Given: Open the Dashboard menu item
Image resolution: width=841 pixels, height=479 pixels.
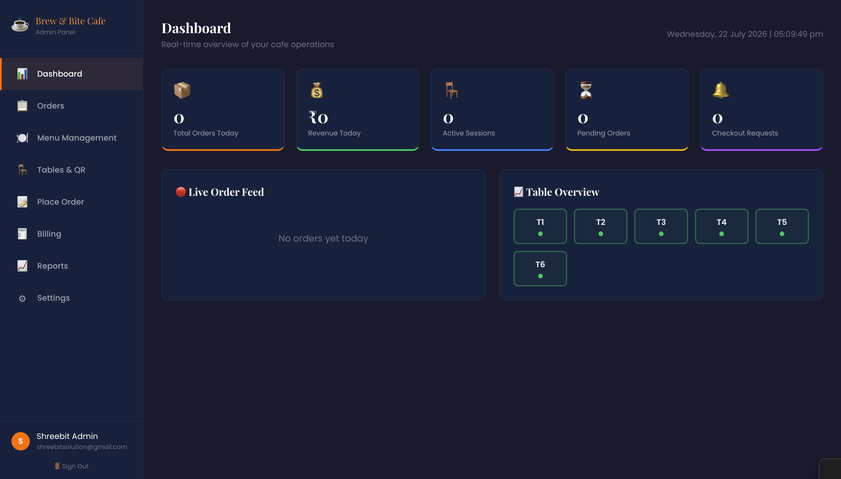Looking at the screenshot, I should (72, 74).
